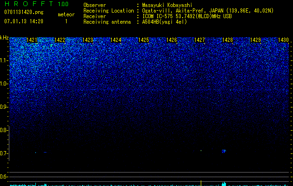
Task: Click time marker 1425 on the spectrogram
Action: [x=143, y=40]
